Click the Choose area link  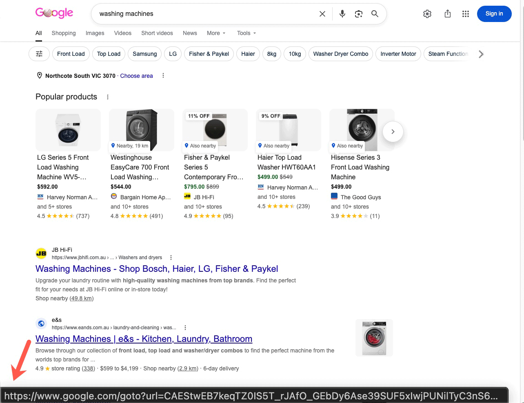(x=137, y=76)
